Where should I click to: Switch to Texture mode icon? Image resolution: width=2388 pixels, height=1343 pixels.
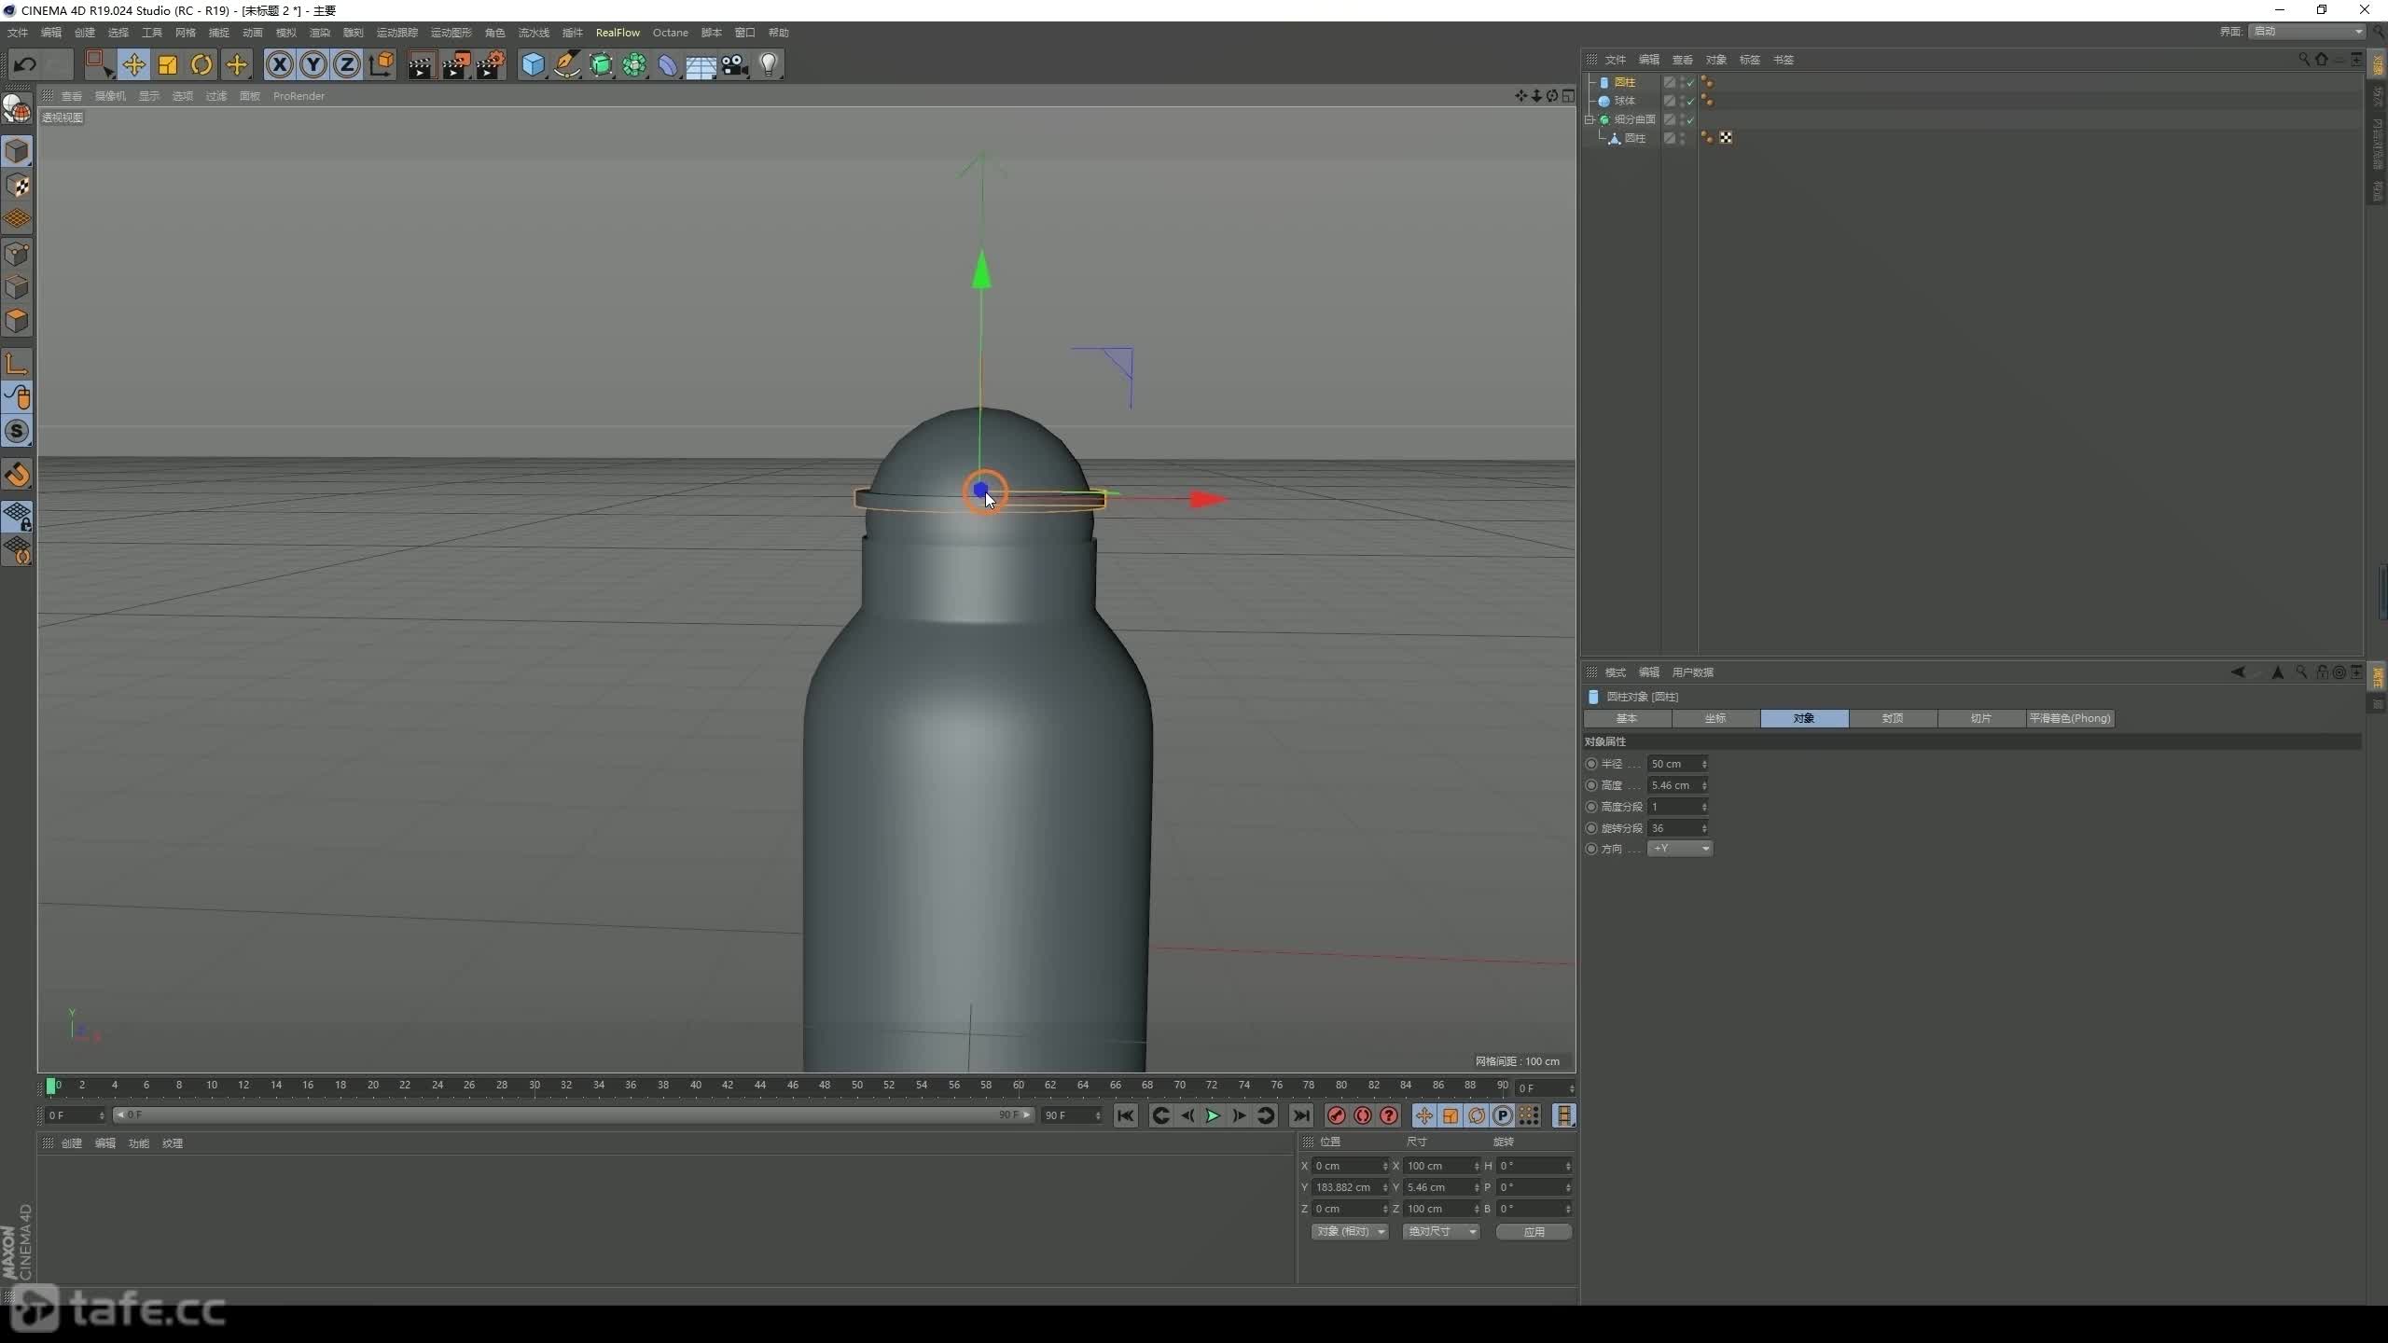pyautogui.click(x=17, y=186)
